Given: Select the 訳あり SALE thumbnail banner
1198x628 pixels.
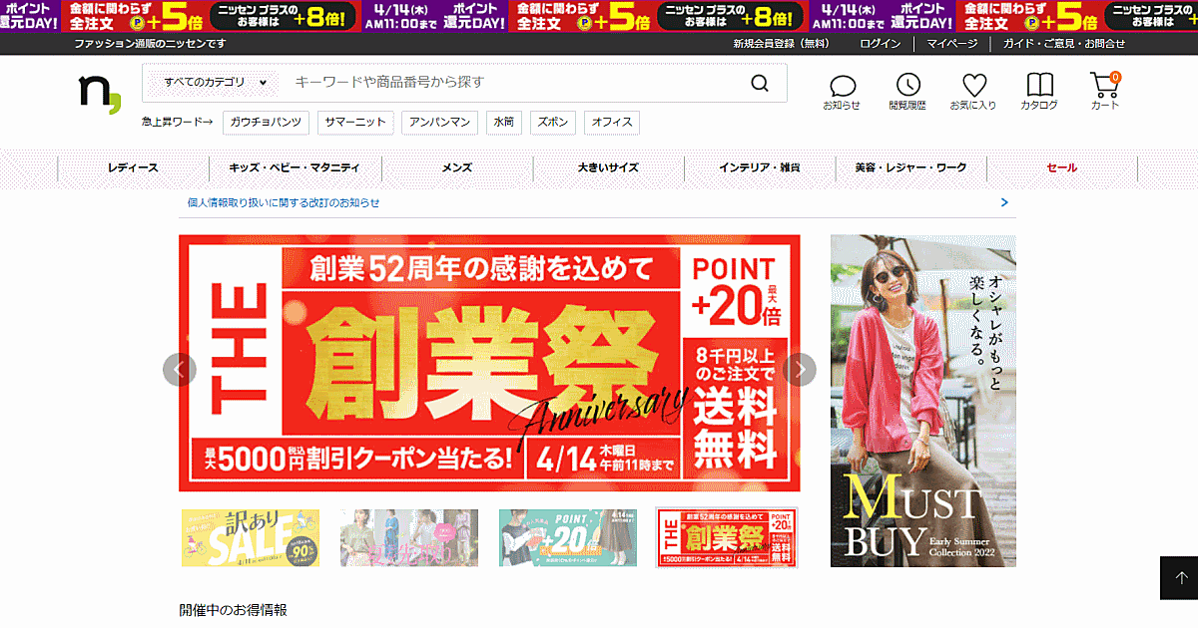Looking at the screenshot, I should (251, 538).
